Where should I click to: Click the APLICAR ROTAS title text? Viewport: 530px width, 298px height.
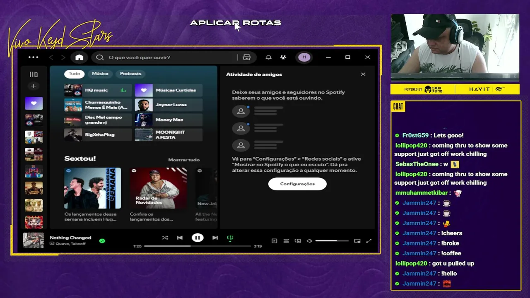tap(236, 23)
